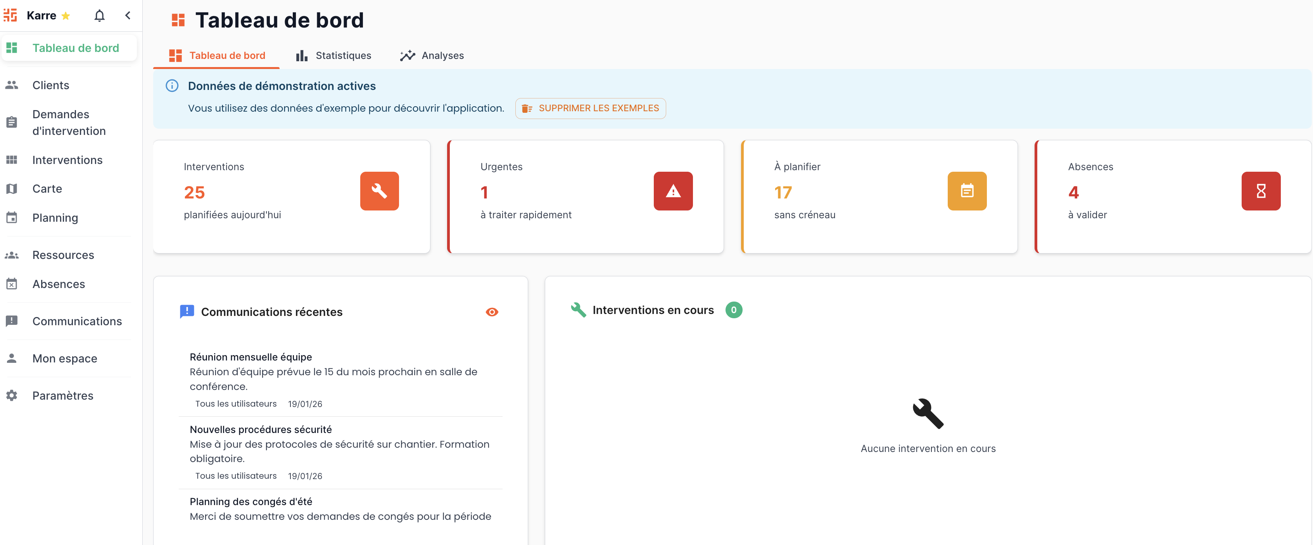The image size is (1313, 545).
Task: Go to Planning in the sidebar
Action: tap(55, 218)
